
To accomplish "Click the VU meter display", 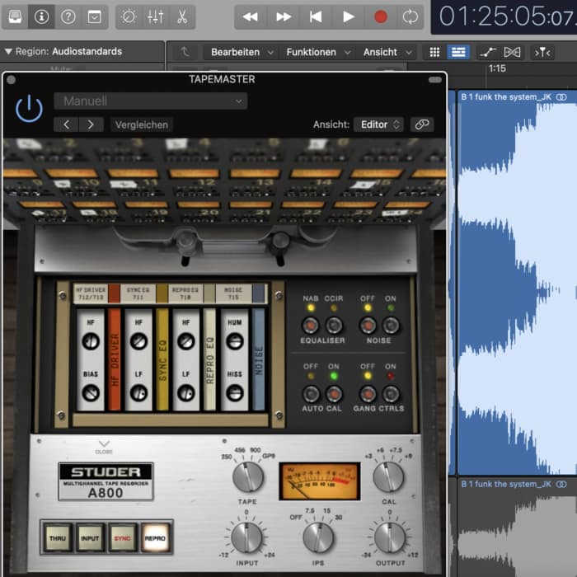I will [x=320, y=481].
